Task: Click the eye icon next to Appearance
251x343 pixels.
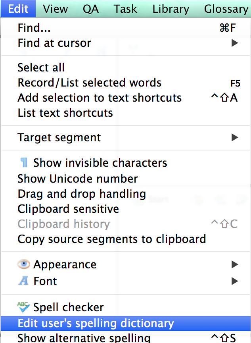Action: (x=24, y=264)
